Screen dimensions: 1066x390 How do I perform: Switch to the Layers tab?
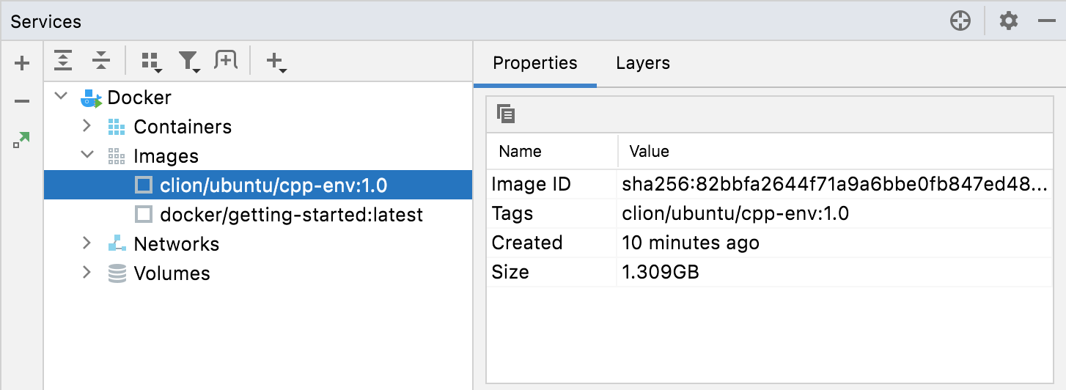tap(643, 64)
